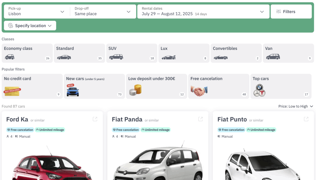Click the passenger seats icon on Ford Ka
Image resolution: width=316 pixels, height=180 pixels.
point(8,136)
